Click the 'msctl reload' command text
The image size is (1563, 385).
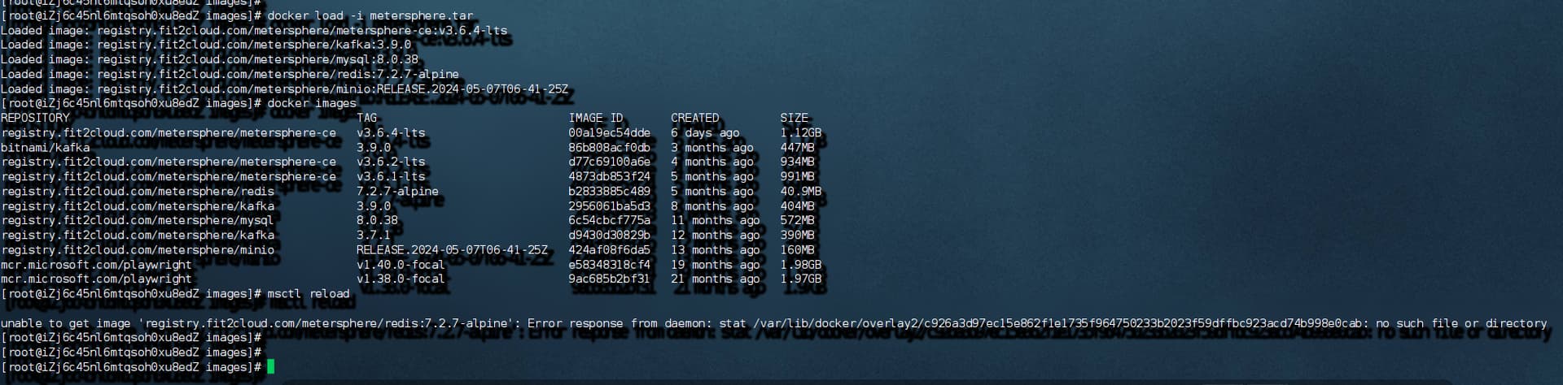[309, 293]
